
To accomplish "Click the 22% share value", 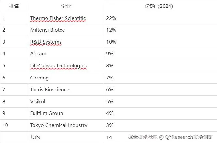I will (x=111, y=18).
